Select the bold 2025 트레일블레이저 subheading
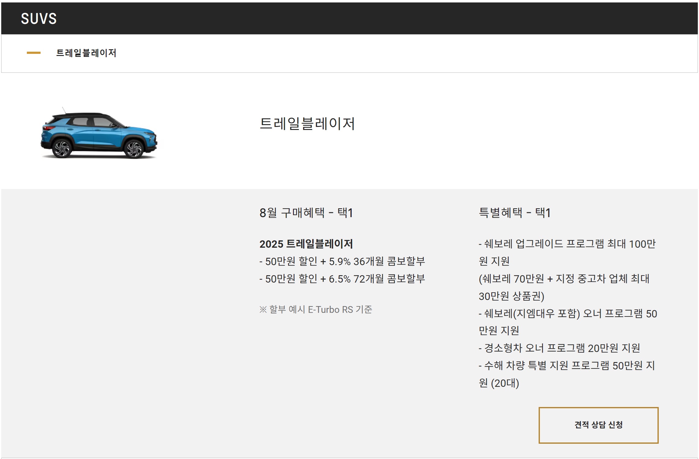 coord(306,244)
